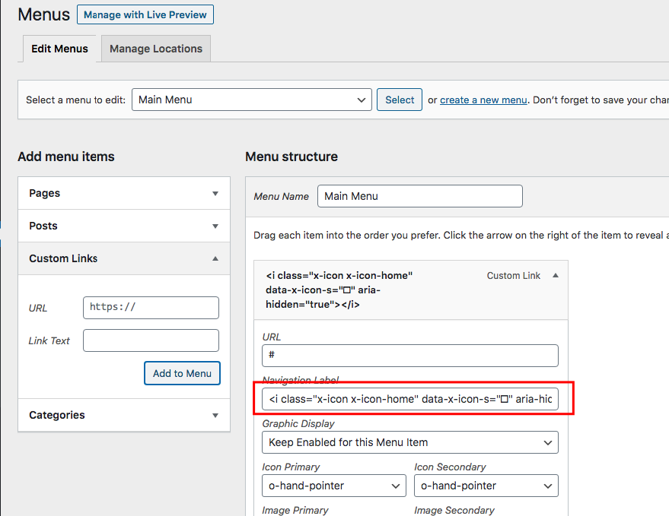The height and width of the screenshot is (516, 669).
Task: Click the Select button
Action: point(400,100)
